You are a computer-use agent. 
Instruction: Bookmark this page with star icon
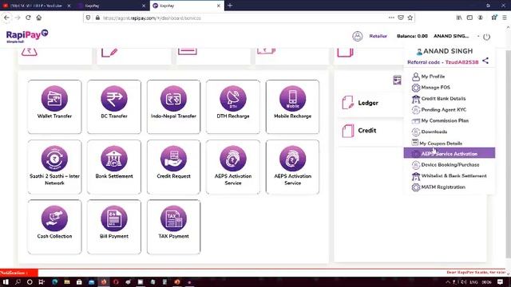click(410, 18)
